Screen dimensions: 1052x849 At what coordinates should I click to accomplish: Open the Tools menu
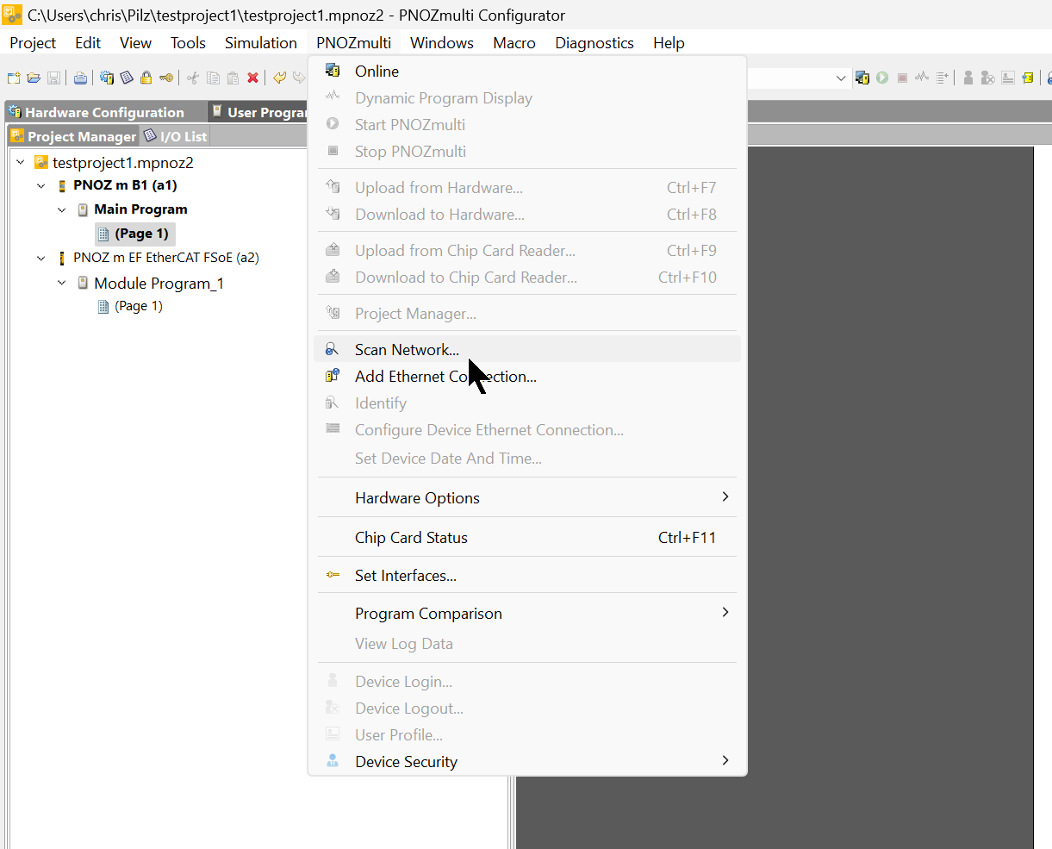pyautogui.click(x=188, y=43)
